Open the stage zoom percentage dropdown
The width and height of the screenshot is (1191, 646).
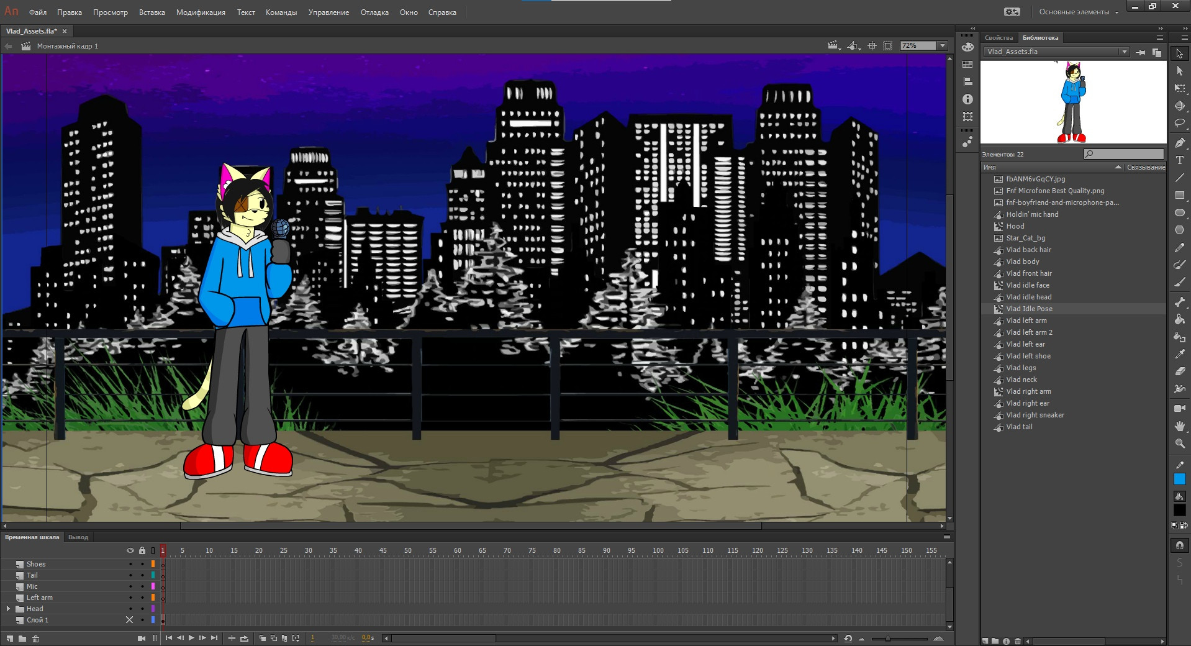[x=941, y=45]
